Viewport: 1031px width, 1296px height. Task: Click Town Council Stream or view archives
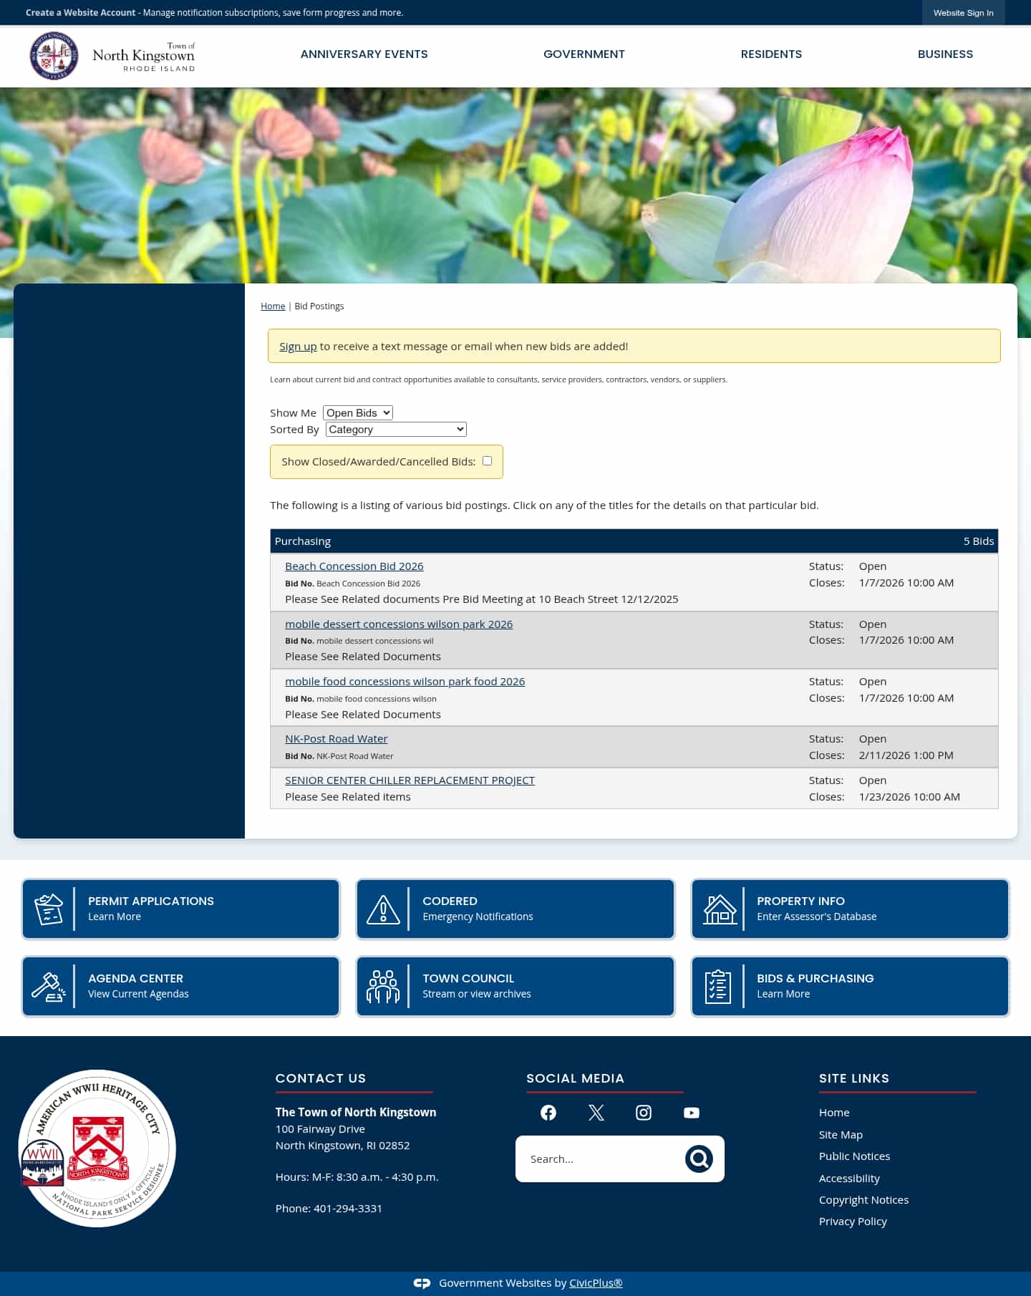pos(477,995)
